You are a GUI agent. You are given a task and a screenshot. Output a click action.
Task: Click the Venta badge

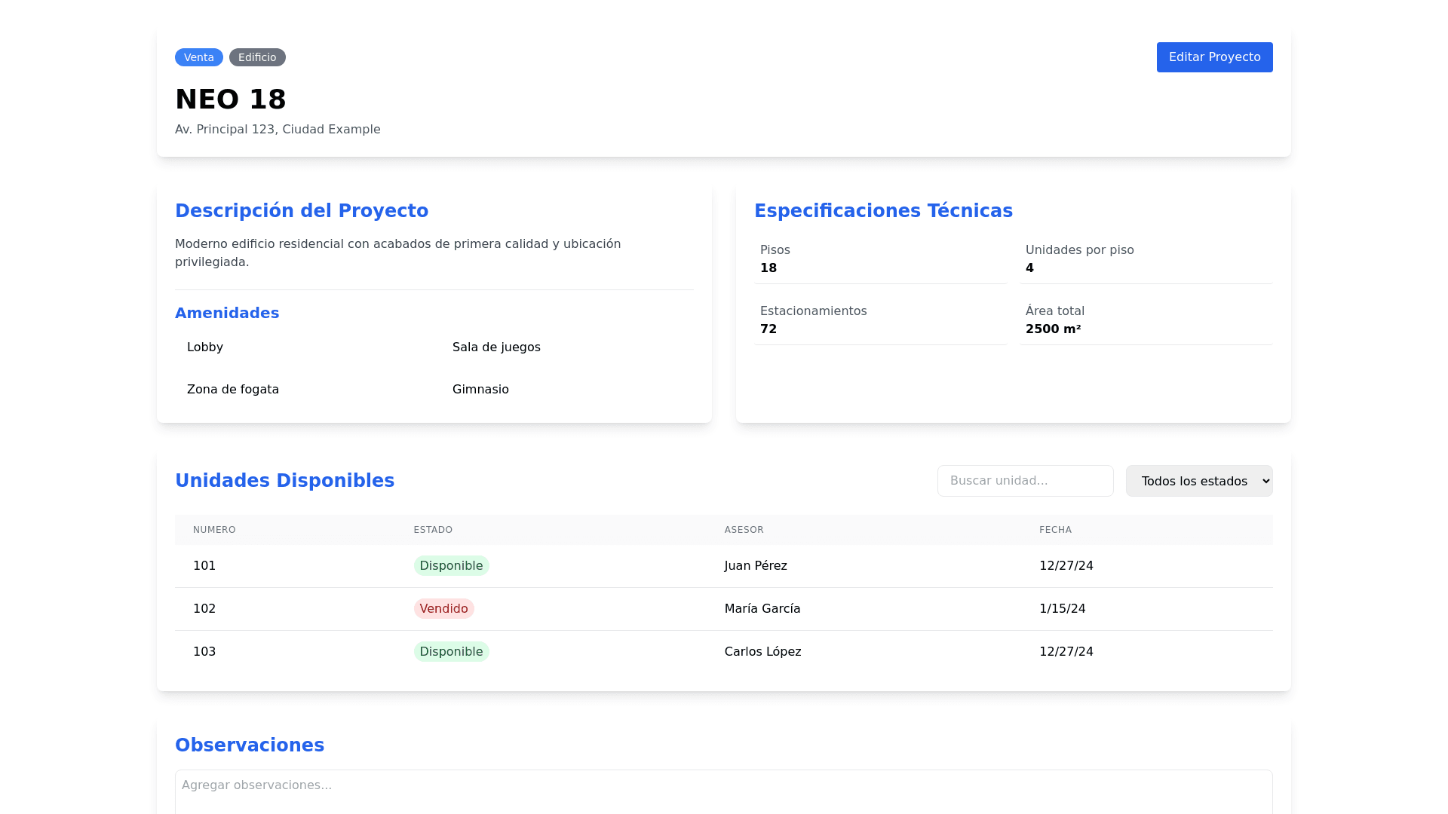point(198,57)
